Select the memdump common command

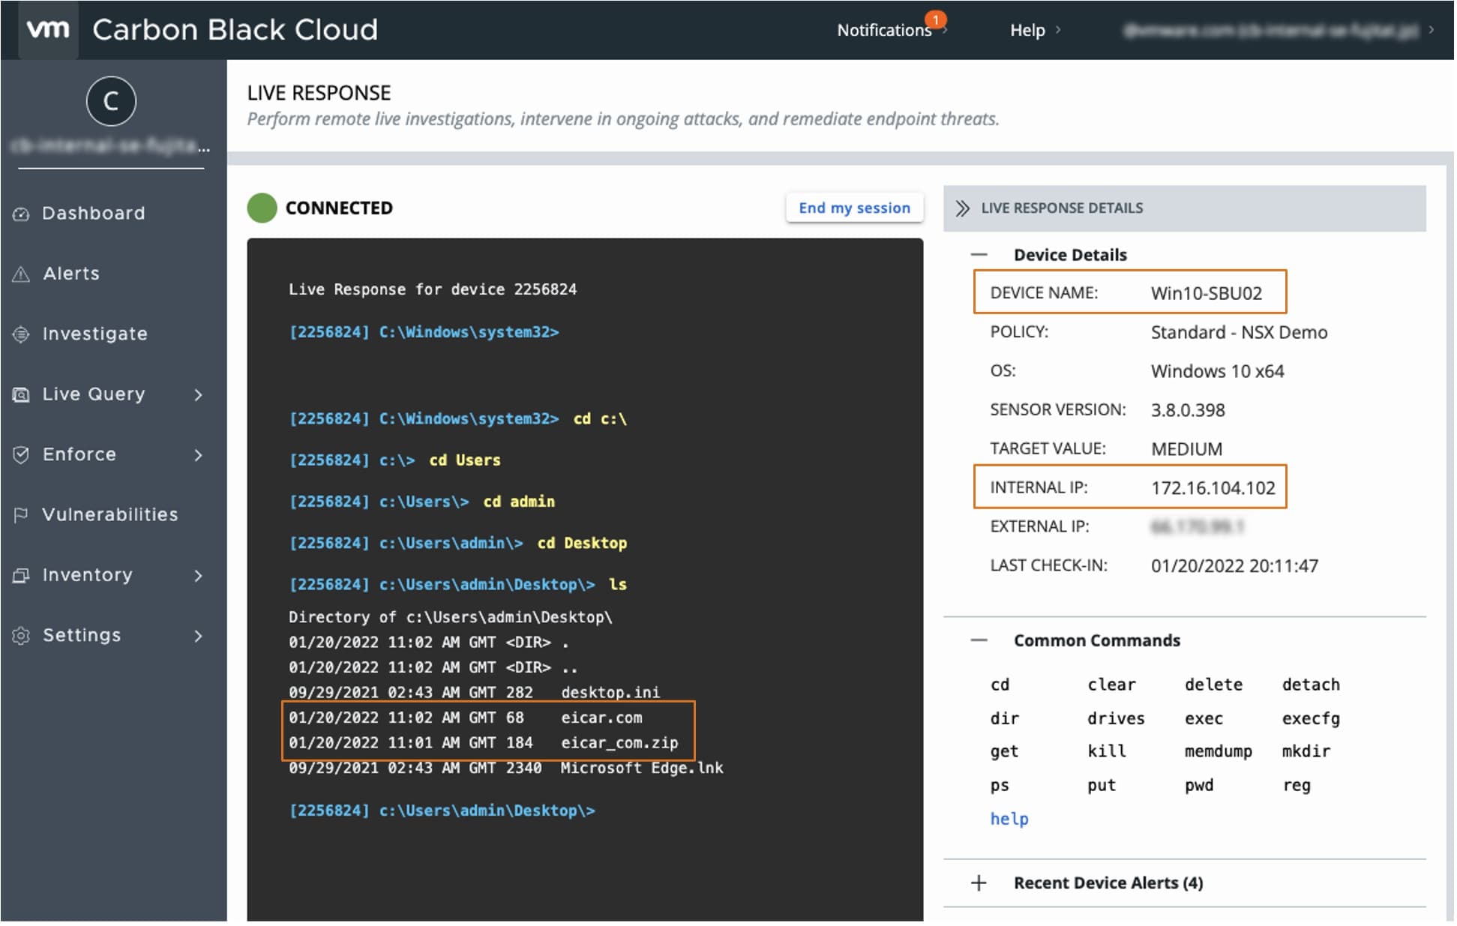click(1217, 751)
